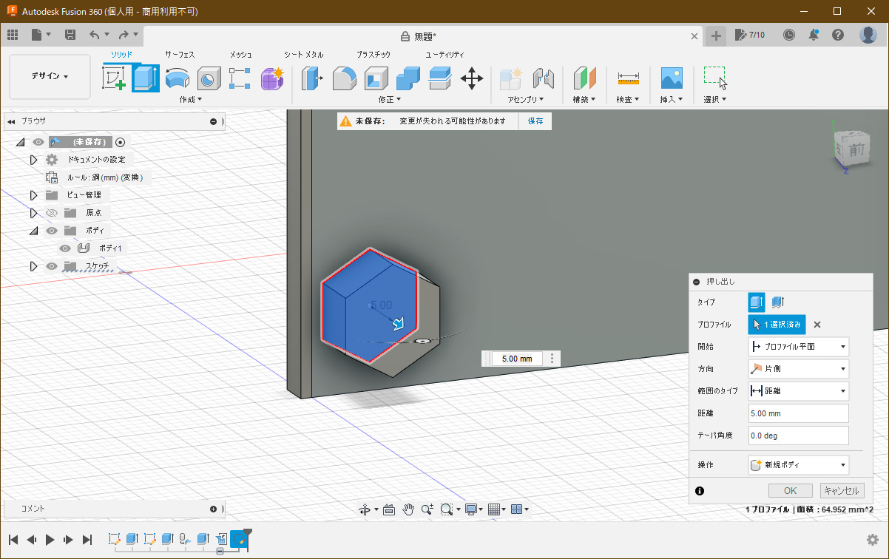This screenshot has height=559, width=889.
Task: Open the Direction One Side dropdown
Action: click(798, 368)
